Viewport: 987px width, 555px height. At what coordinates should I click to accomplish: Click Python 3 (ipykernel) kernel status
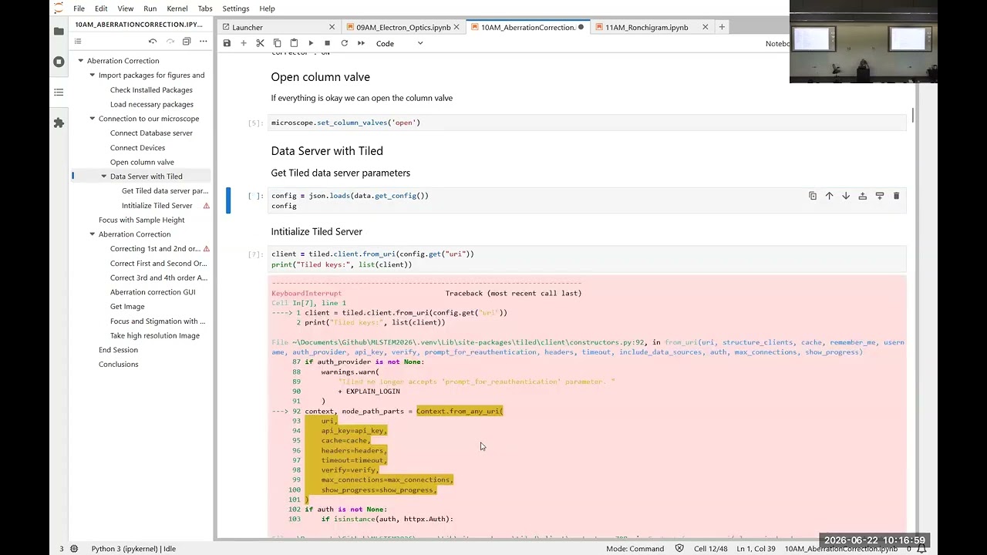133,549
